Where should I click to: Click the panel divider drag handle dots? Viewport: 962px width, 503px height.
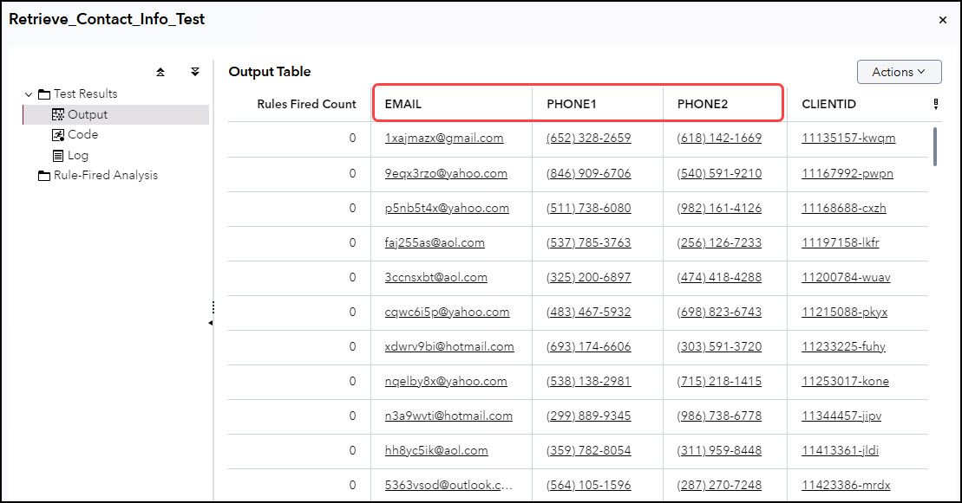pos(213,307)
